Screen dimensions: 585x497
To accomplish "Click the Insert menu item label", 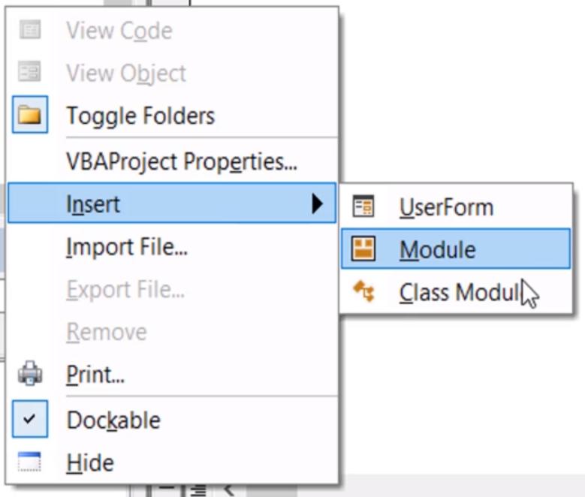I will point(93,203).
